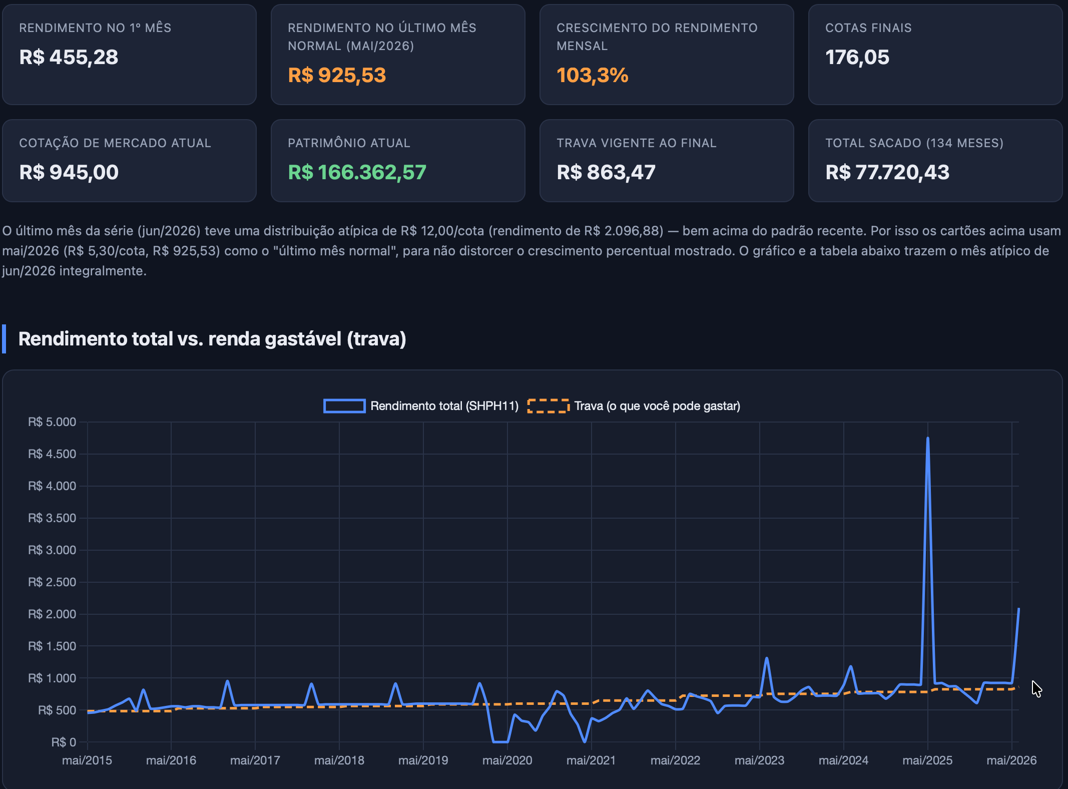Click the orange dashed Trava legend swatch

click(549, 406)
